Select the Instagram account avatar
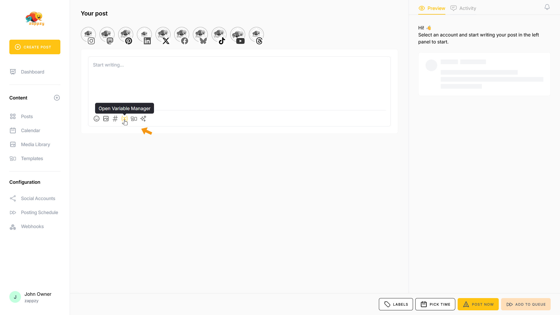560x315 pixels. [88, 35]
